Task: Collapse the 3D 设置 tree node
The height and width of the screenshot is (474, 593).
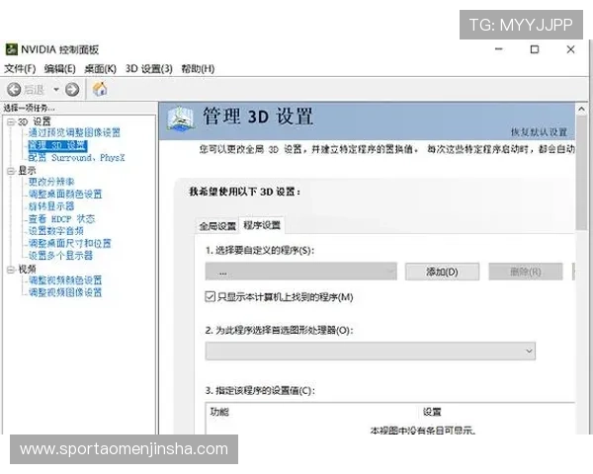Action: pos(11,122)
